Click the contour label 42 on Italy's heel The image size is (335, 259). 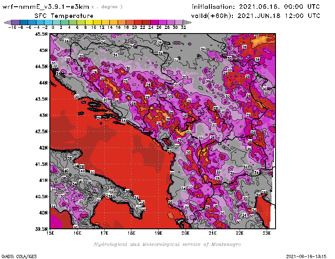[138, 208]
